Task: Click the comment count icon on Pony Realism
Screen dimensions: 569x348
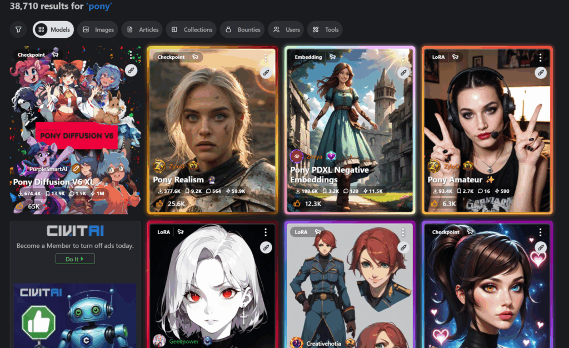Action: (208, 191)
